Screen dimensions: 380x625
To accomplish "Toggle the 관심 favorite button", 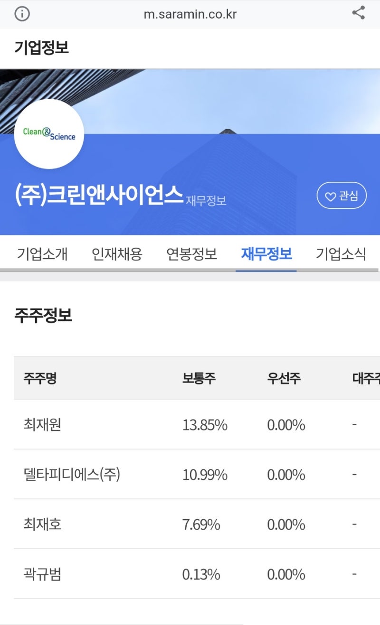I will (342, 195).
